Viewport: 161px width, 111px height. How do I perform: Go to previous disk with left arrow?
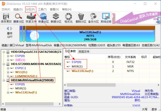8,29
